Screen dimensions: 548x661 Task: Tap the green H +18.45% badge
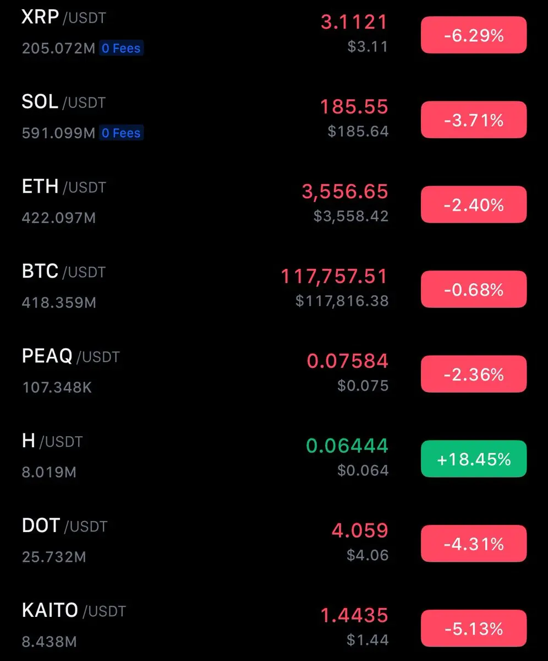pyautogui.click(x=474, y=459)
